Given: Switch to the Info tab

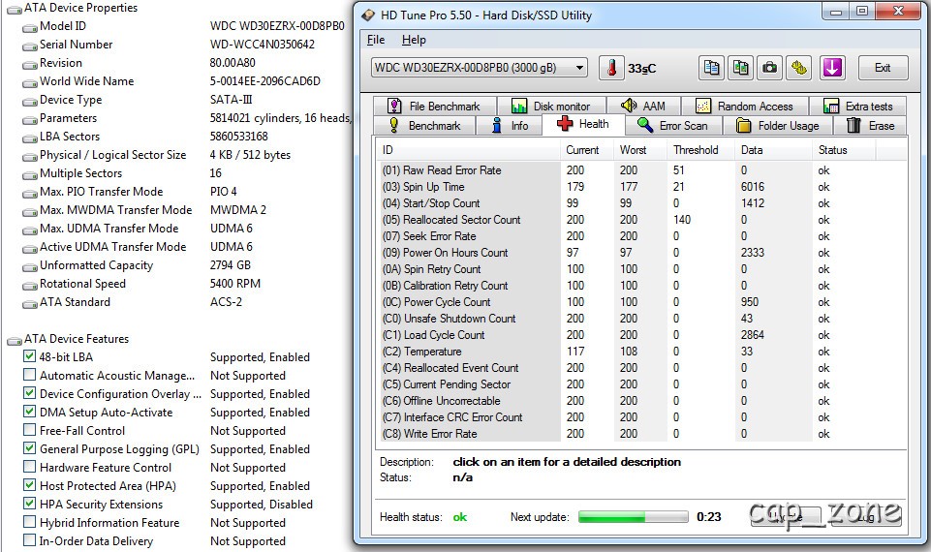Looking at the screenshot, I should coord(510,126).
